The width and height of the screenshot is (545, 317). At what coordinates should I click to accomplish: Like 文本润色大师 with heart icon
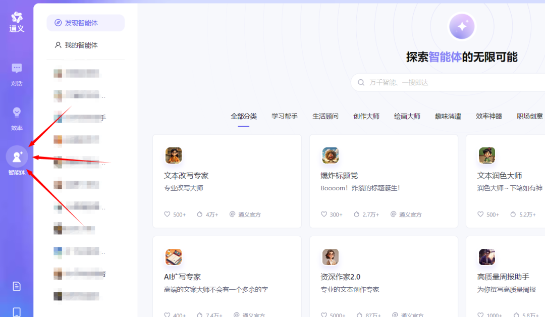coord(480,214)
